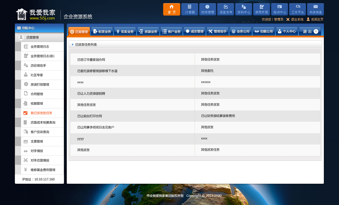Open 业务管理日志 in sidebar
The width and height of the screenshot is (339, 205).
(39, 47)
